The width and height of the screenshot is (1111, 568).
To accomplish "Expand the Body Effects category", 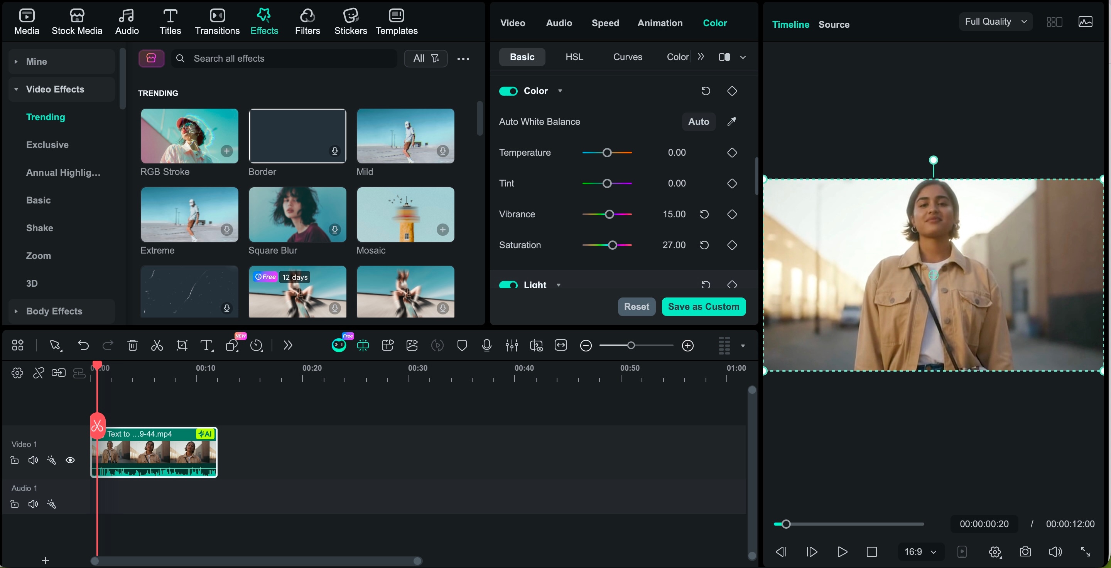I will point(54,311).
